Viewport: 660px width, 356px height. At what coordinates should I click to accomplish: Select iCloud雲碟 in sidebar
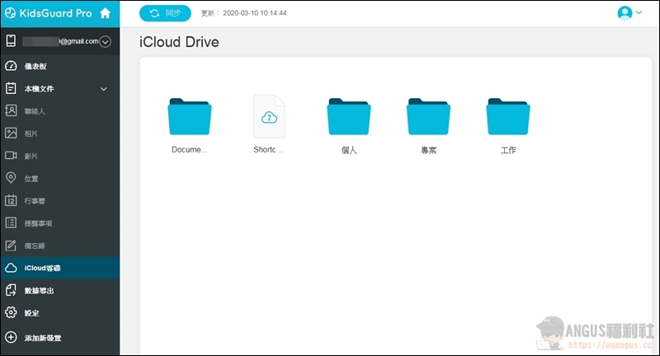[41, 268]
